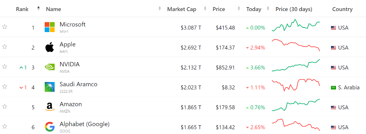Toggle the favorite star for Microsoft
366x134 pixels.
pos(4,27)
